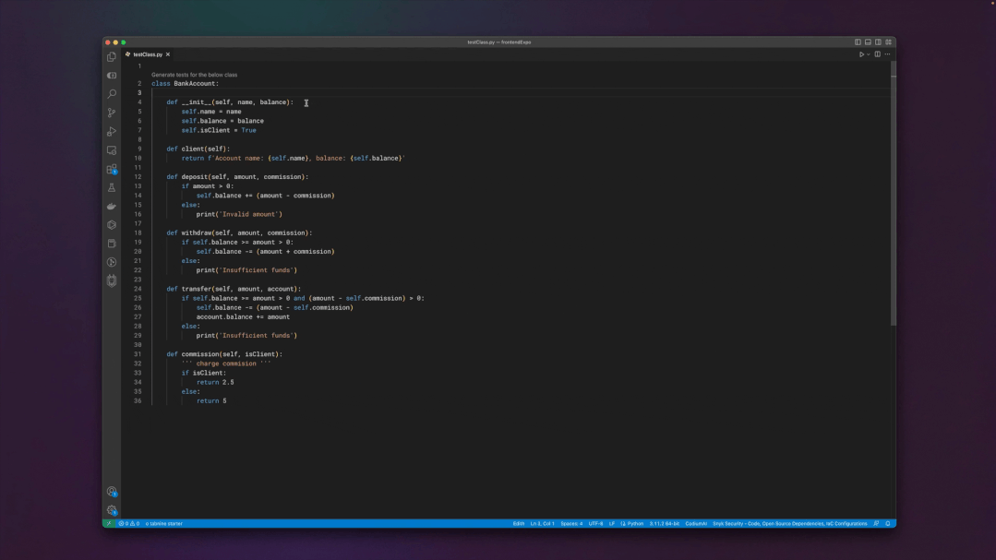Viewport: 996px width, 560px height.
Task: Select the testClass.py editor tab
Action: point(148,54)
